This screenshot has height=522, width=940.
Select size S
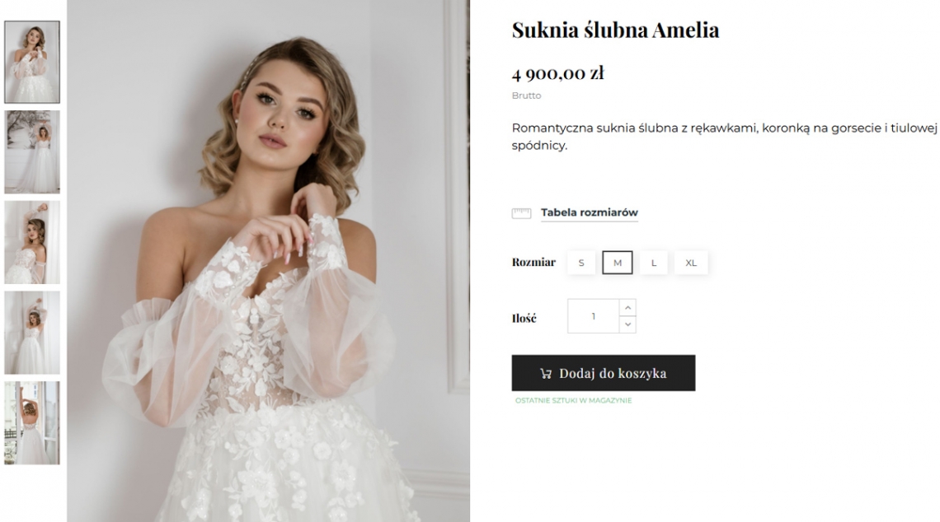pos(581,263)
